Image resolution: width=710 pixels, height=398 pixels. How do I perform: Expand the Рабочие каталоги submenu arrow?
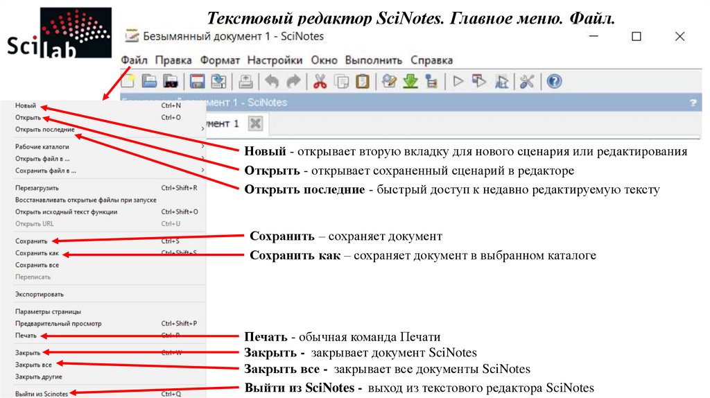point(202,146)
